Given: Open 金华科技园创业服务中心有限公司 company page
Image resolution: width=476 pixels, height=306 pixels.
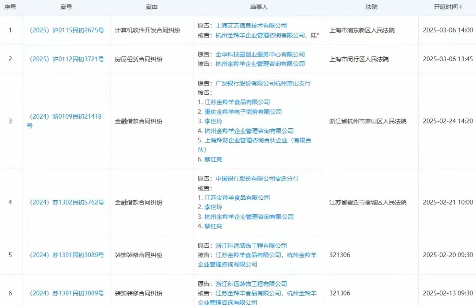Looking at the screenshot, I should pos(260,54).
